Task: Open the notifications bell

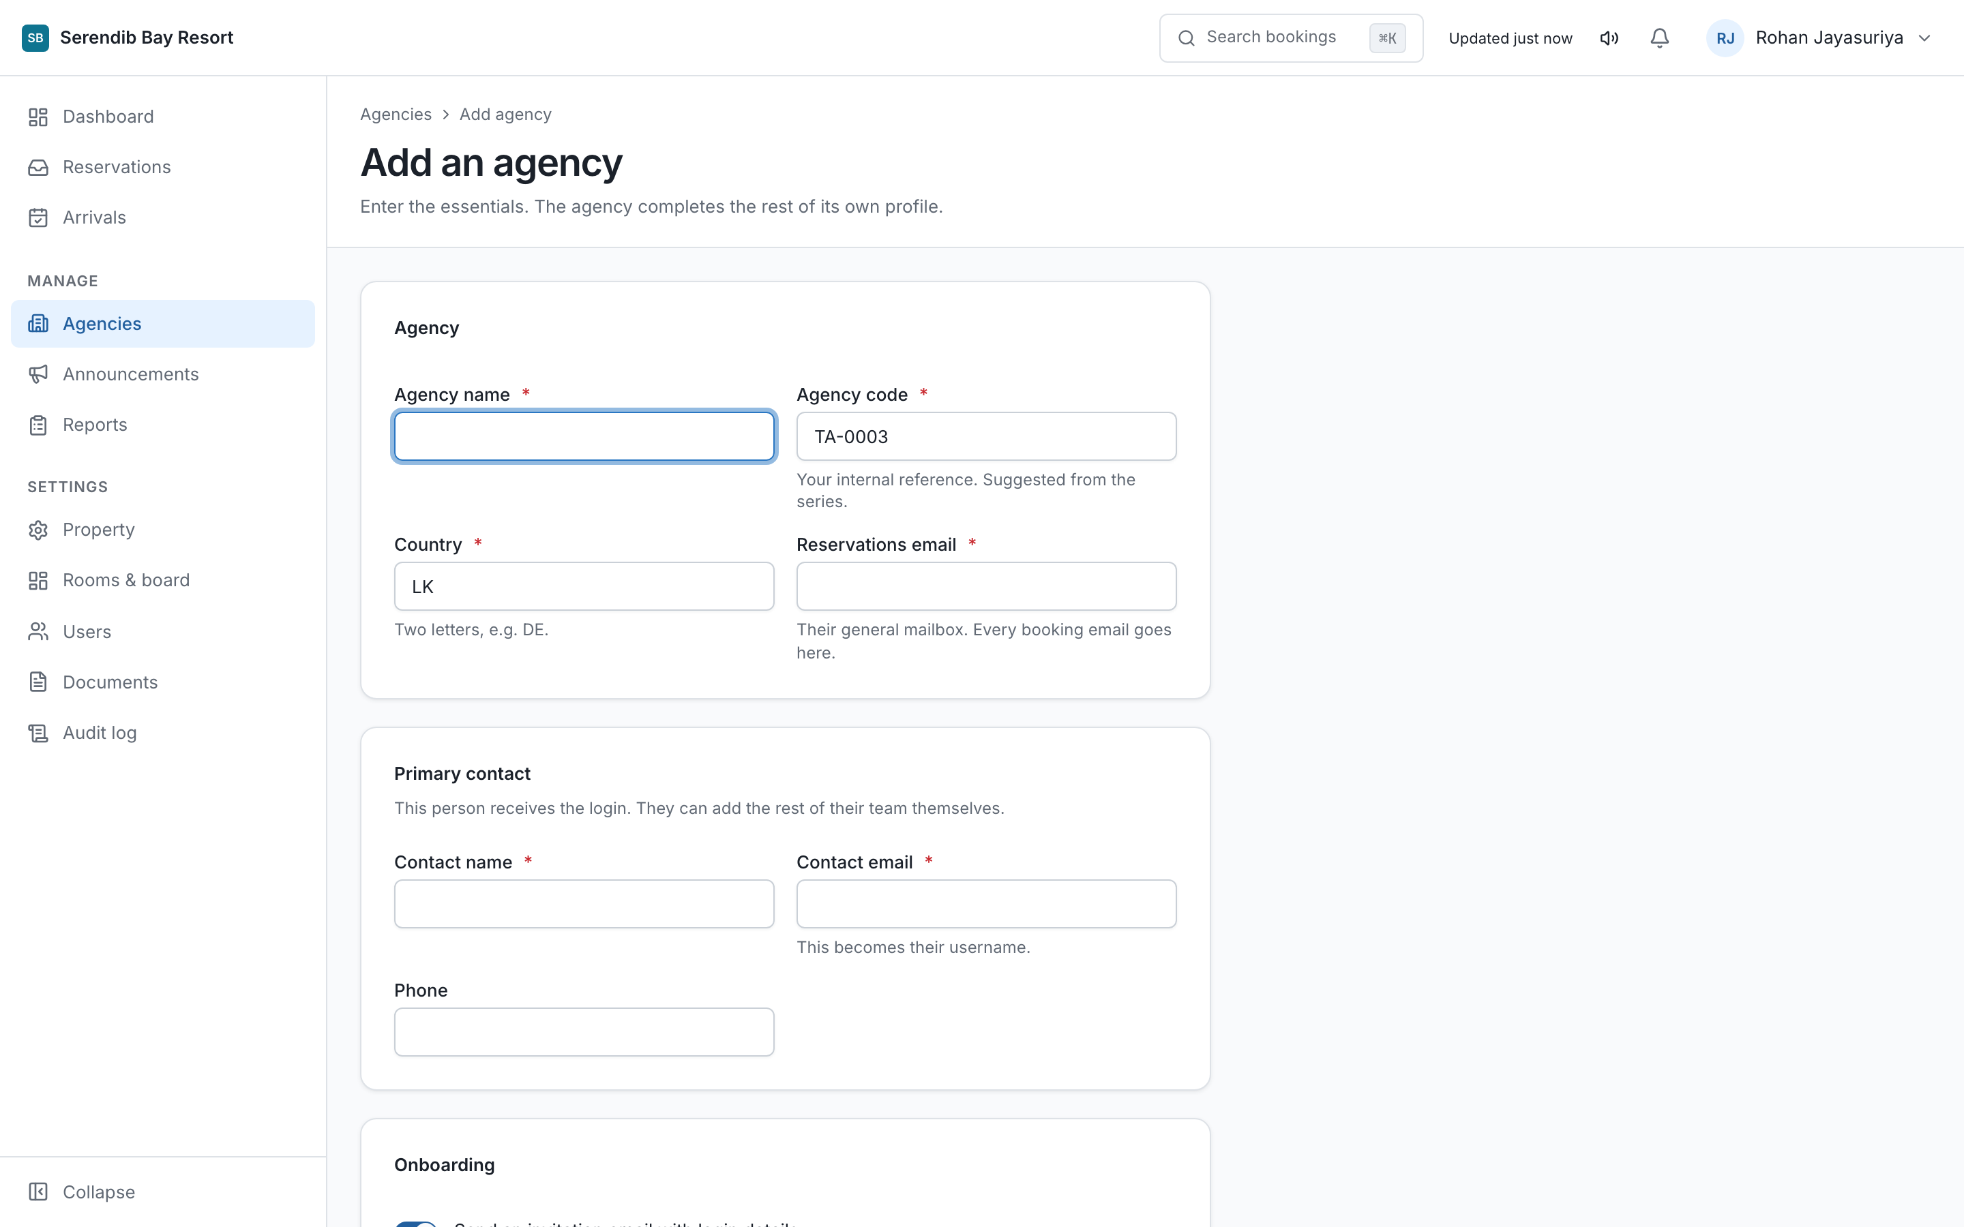Action: point(1660,38)
